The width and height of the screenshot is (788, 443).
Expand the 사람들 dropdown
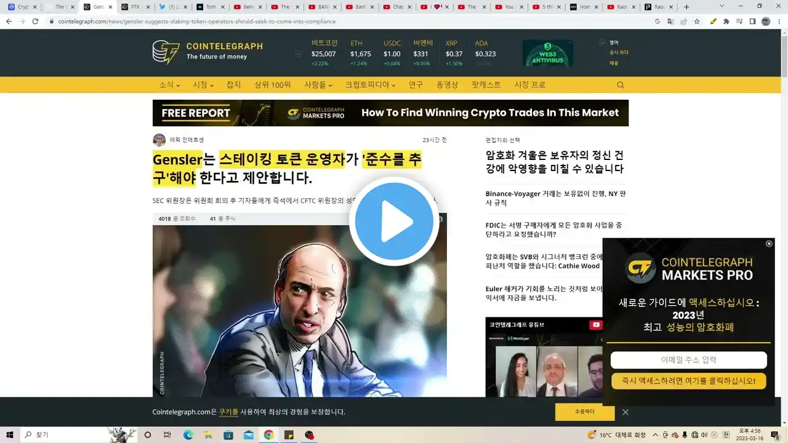[318, 85]
